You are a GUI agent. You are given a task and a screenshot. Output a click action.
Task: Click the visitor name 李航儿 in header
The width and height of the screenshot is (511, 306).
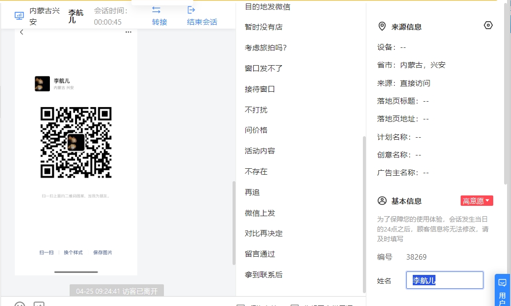[x=76, y=16]
